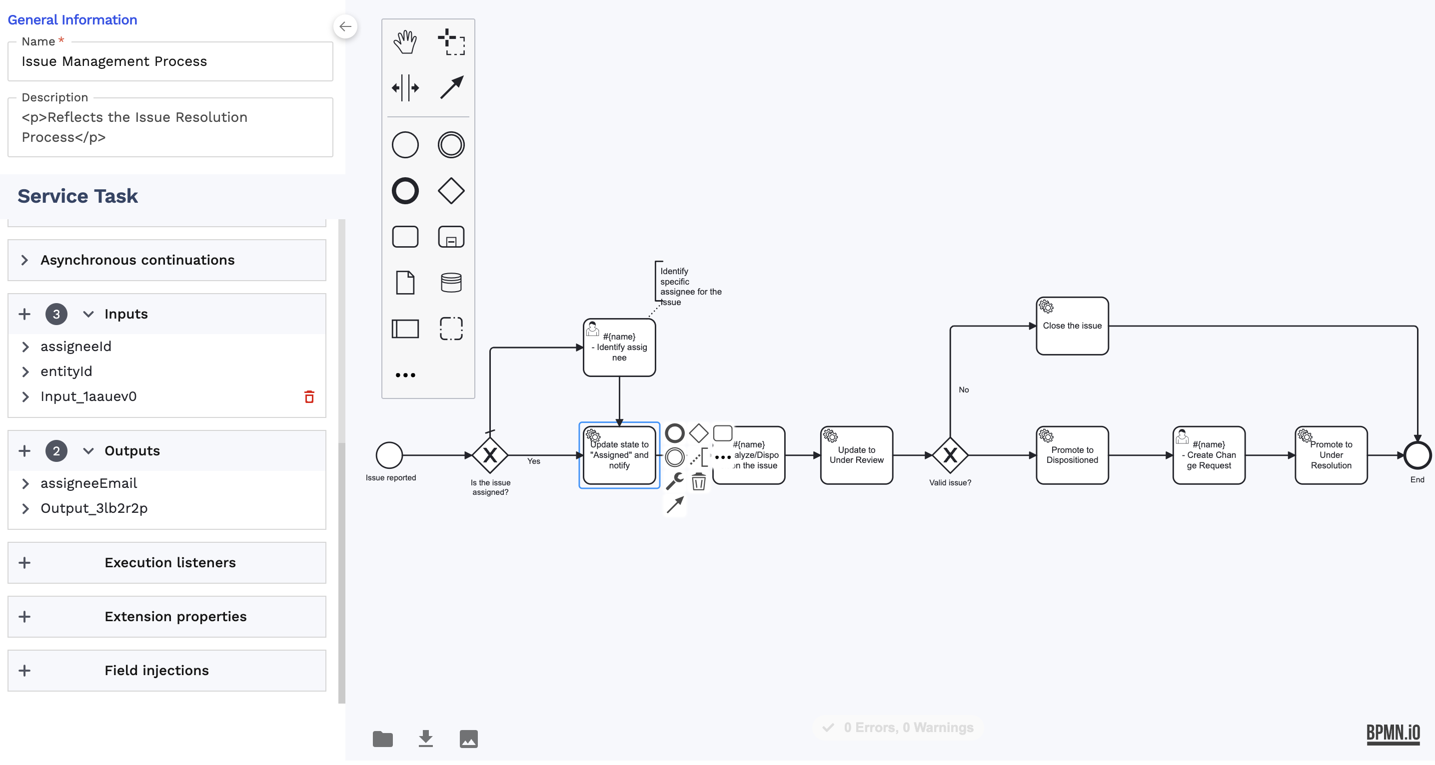Pick the end event shape from palette
The height and width of the screenshot is (765, 1435).
tap(405, 191)
